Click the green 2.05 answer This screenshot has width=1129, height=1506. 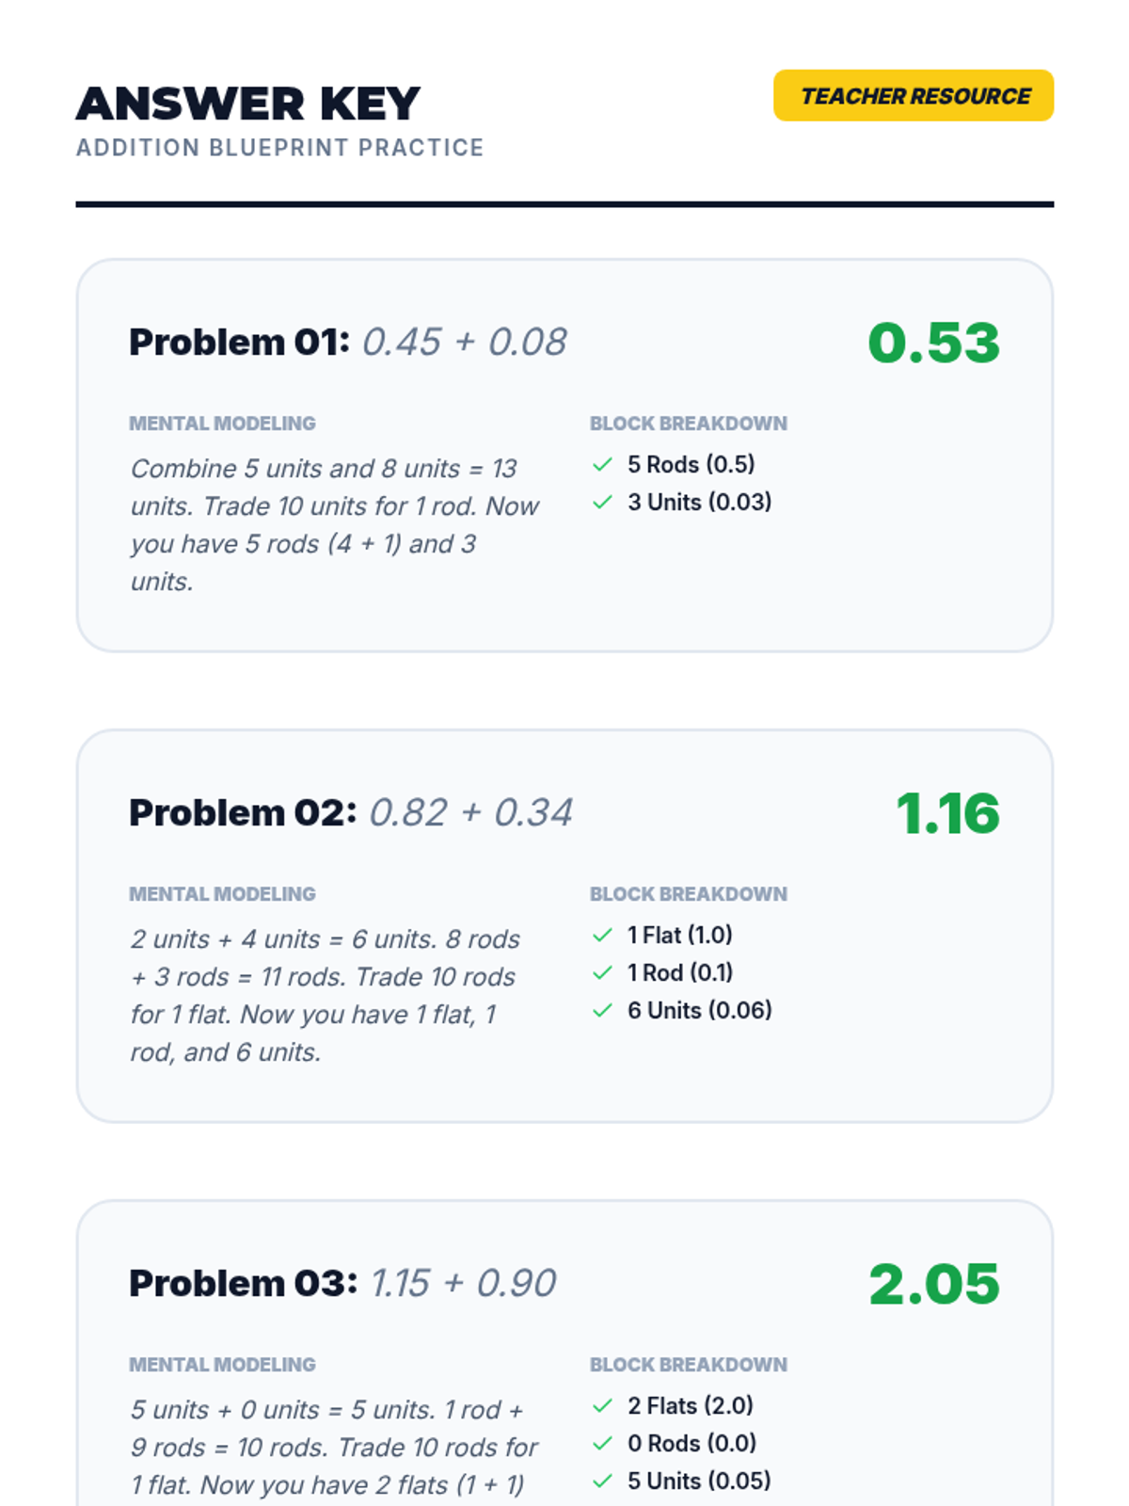934,1284
